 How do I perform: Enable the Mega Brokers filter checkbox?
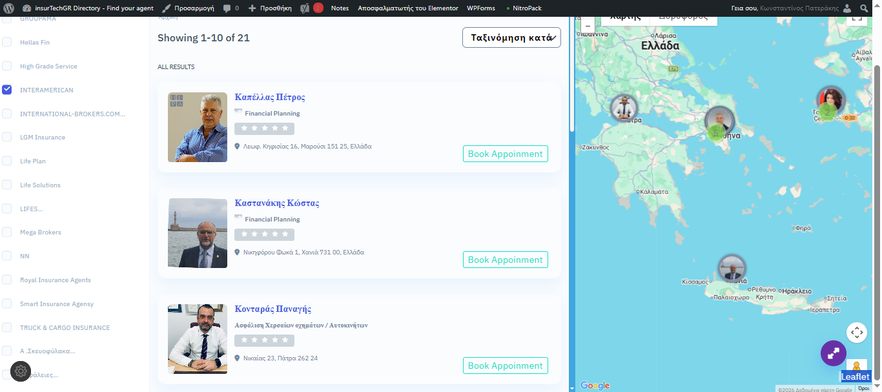point(7,232)
